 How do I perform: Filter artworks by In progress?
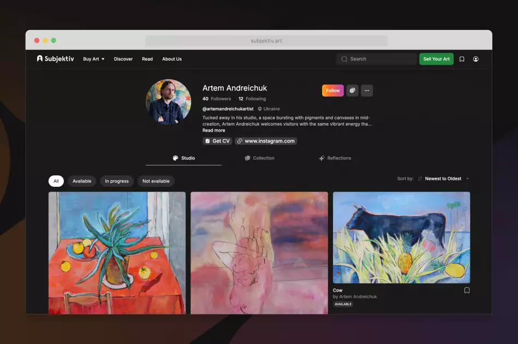[x=117, y=181]
